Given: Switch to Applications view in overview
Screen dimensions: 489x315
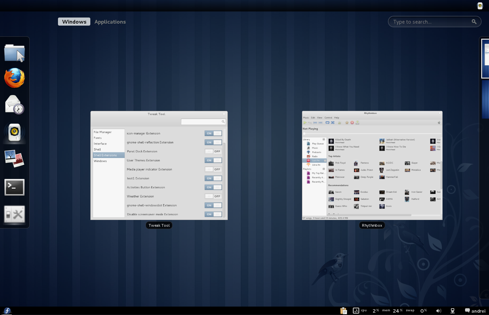Looking at the screenshot, I should pyautogui.click(x=110, y=22).
